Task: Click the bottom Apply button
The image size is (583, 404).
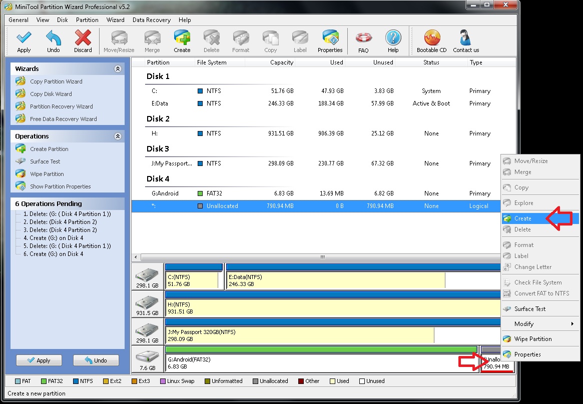Action: click(x=39, y=360)
